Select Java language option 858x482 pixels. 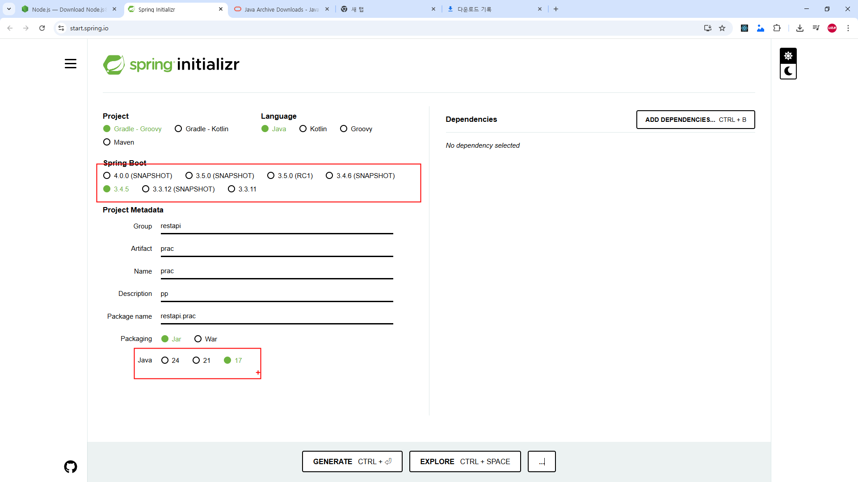pos(273,129)
